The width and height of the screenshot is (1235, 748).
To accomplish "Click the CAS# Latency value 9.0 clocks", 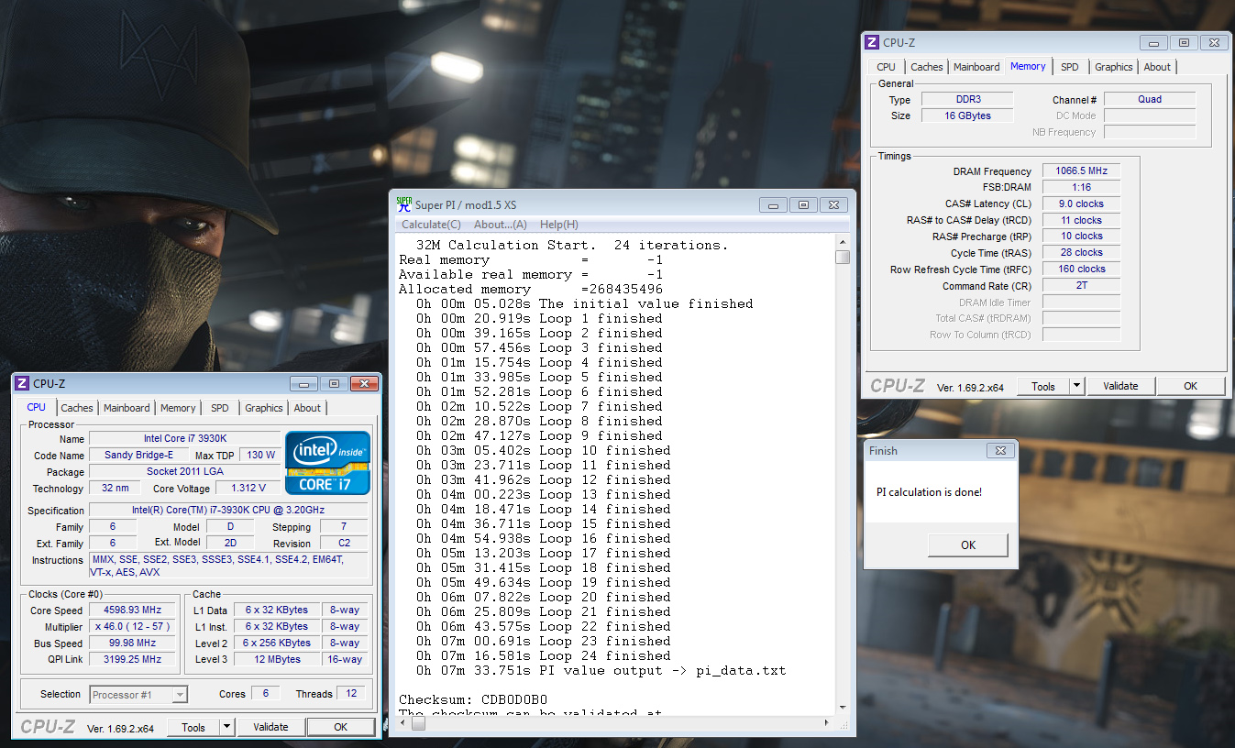I will 1081,204.
